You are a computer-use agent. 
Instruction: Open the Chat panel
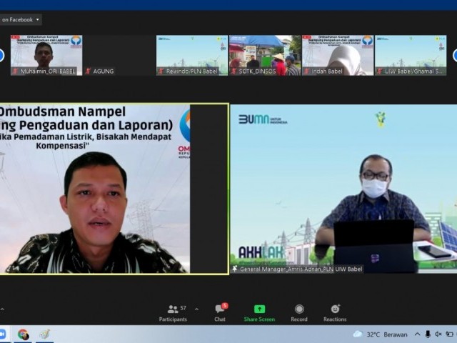coord(220,312)
